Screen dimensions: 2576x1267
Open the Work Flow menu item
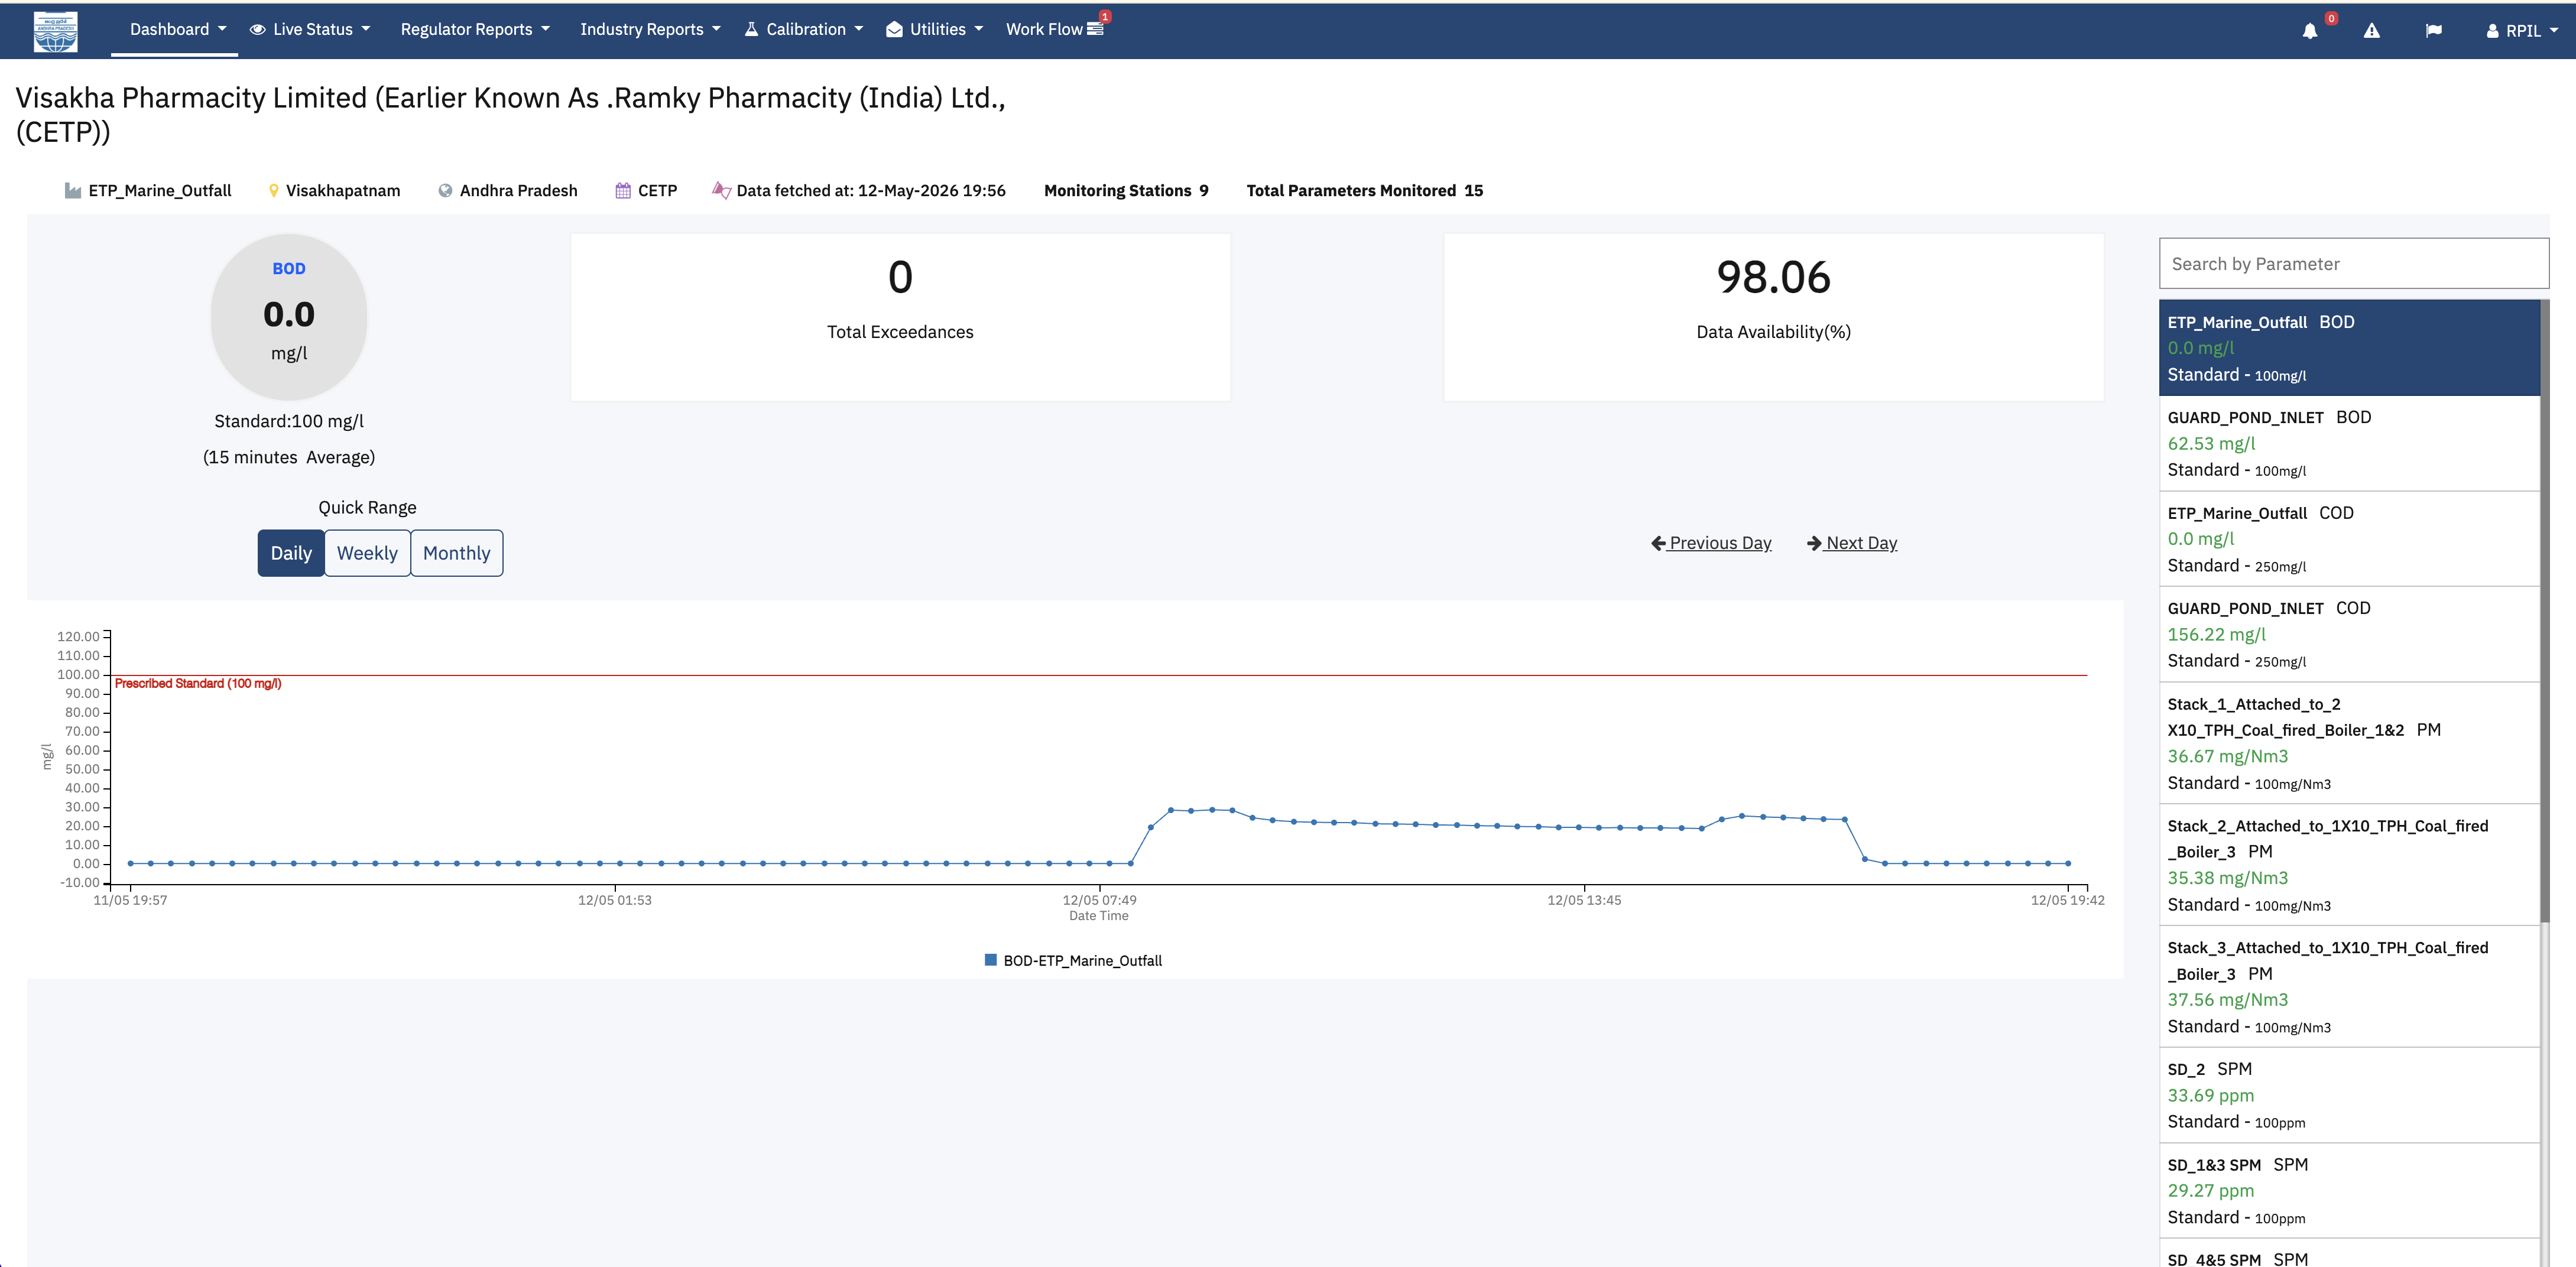1055,30
